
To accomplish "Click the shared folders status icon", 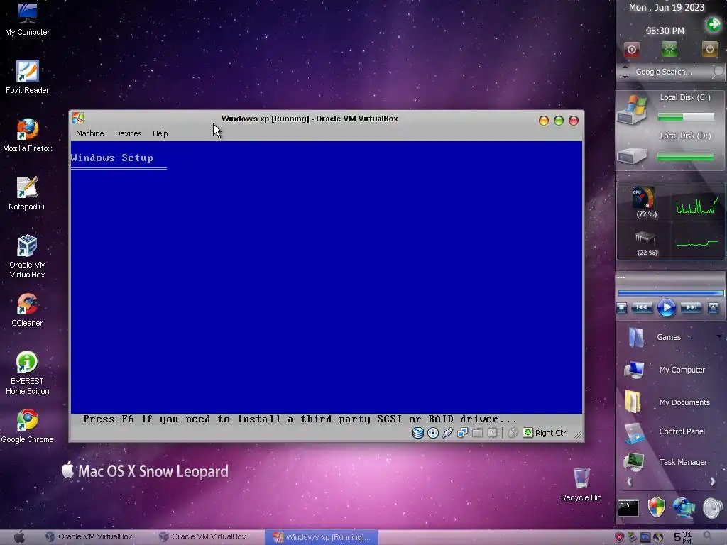I will 477,433.
